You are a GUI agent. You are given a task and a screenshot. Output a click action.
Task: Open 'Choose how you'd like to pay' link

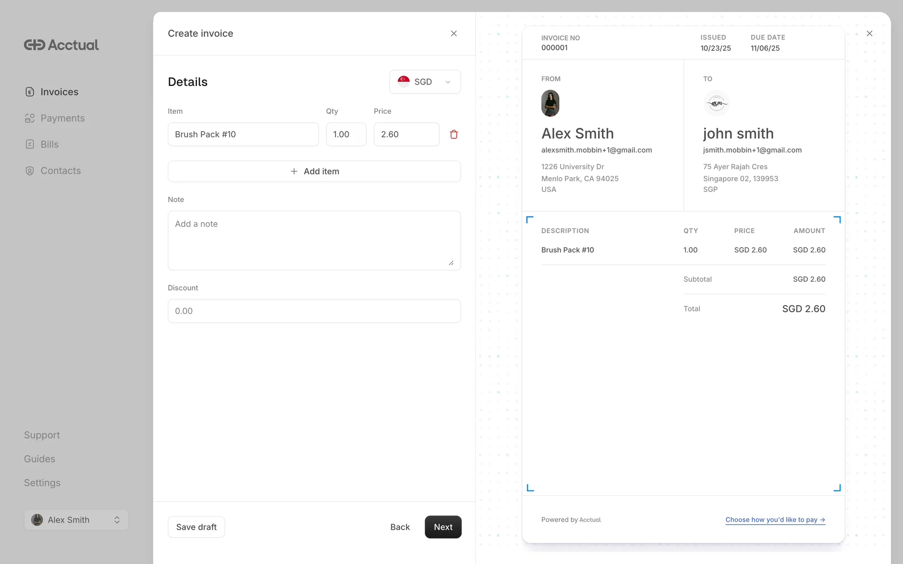[x=775, y=520]
